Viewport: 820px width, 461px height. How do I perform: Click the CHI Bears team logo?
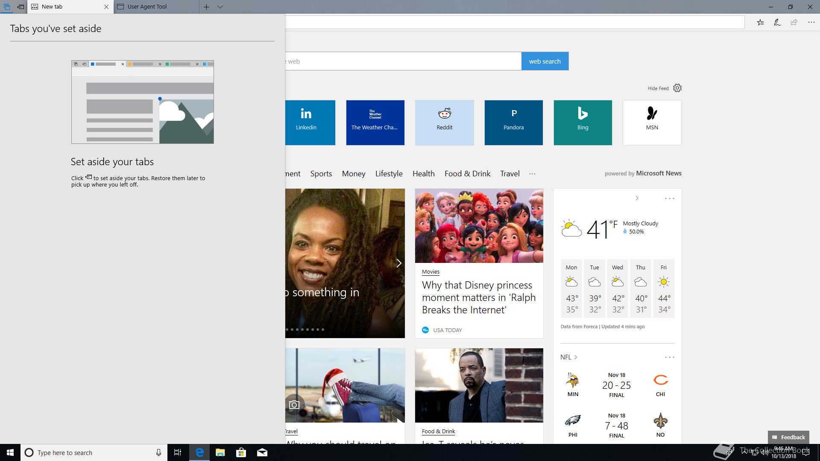[660, 380]
